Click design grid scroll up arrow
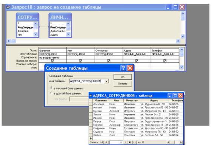 tap(182, 50)
